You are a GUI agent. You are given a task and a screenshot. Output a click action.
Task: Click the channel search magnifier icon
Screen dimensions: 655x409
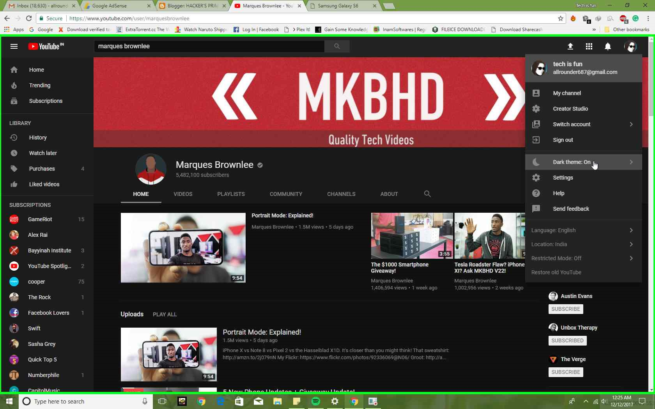point(427,194)
